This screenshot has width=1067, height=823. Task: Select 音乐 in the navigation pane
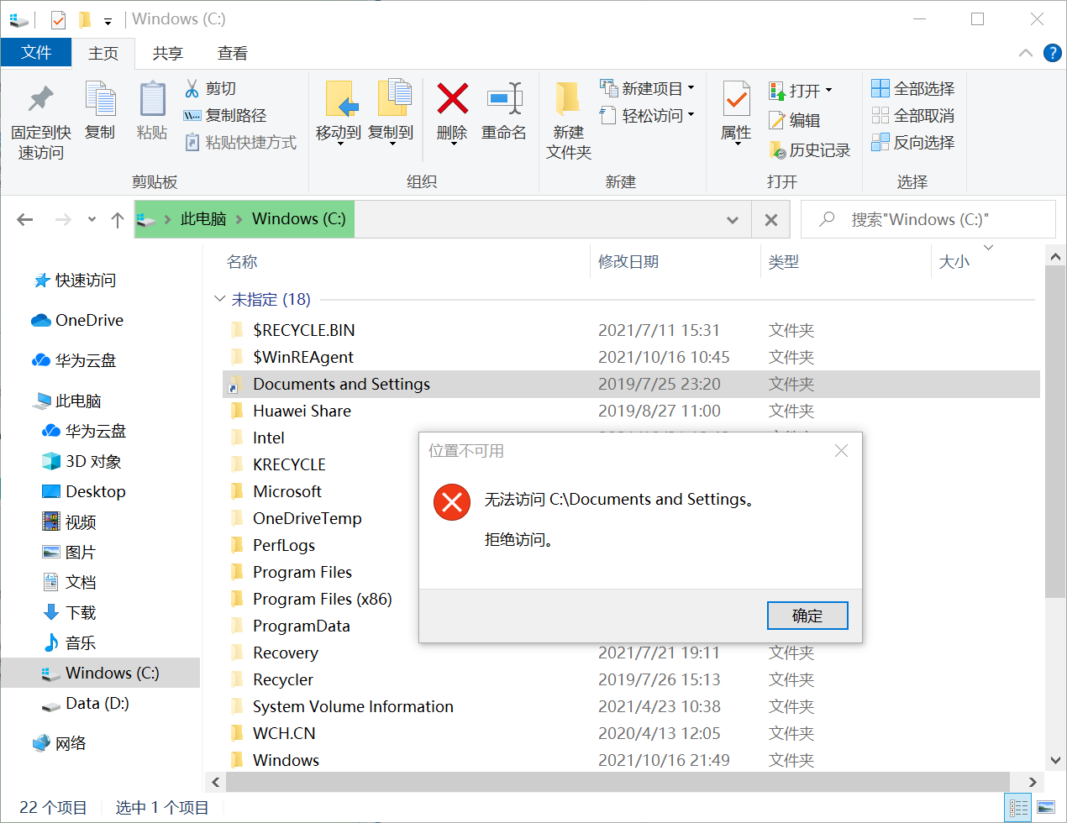(x=81, y=643)
